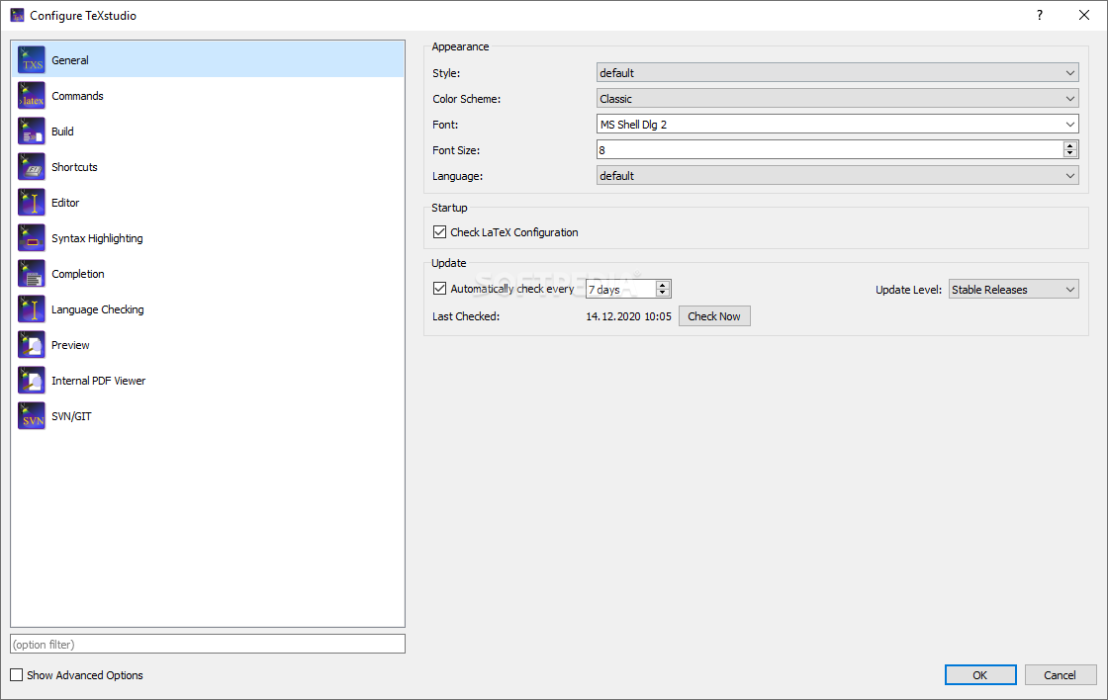Open the Color Scheme dropdown

(837, 98)
